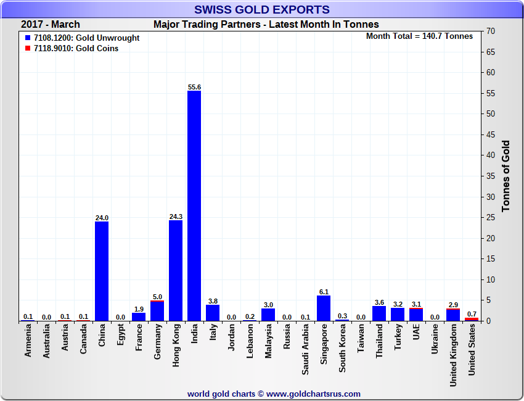
Task: Click the 'United States' axis label
Action: pos(472,350)
